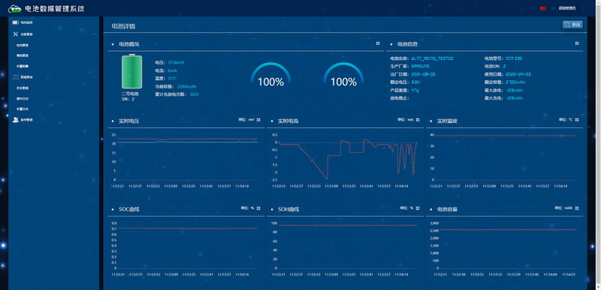Open 告警配置 submenu item
The image size is (601, 290).
[x=23, y=67]
